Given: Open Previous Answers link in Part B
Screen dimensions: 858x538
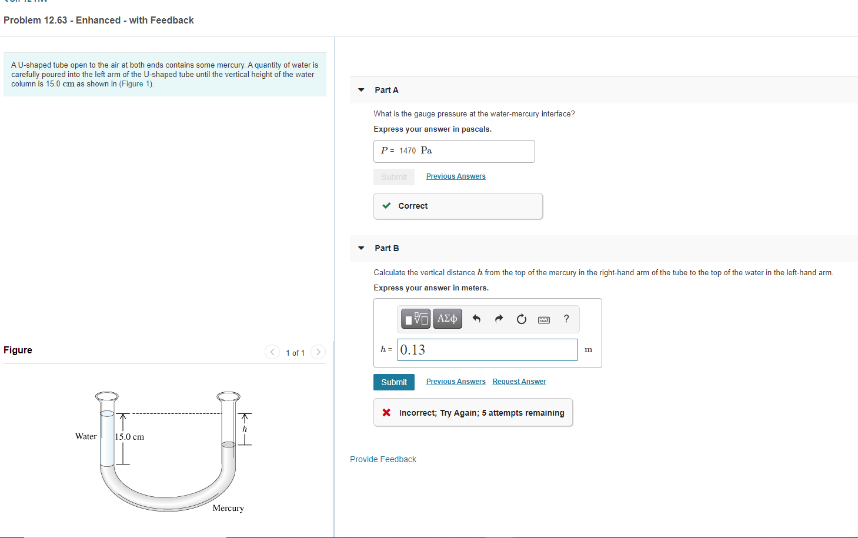Looking at the screenshot, I should (456, 382).
